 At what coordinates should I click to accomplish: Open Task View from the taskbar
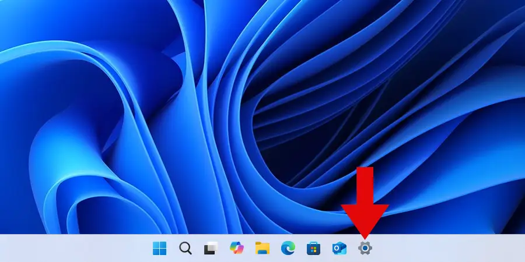click(211, 249)
